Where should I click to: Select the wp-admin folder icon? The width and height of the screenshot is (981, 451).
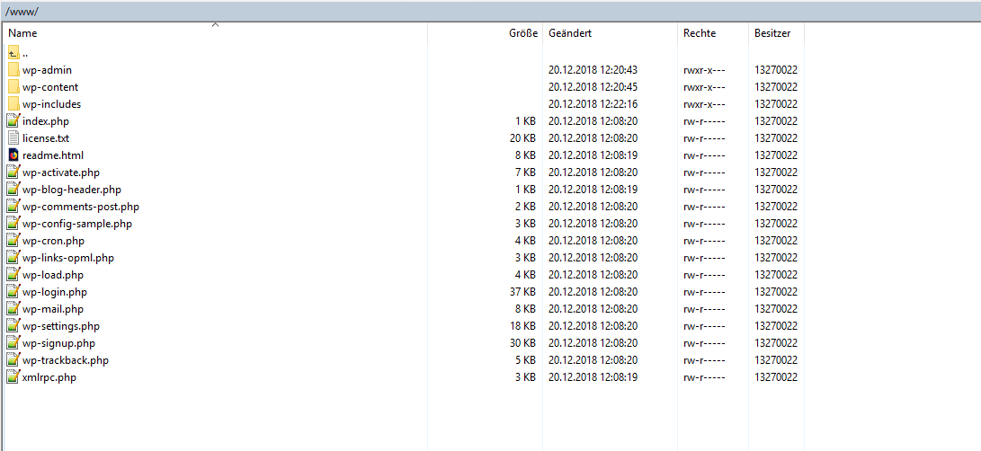13,70
